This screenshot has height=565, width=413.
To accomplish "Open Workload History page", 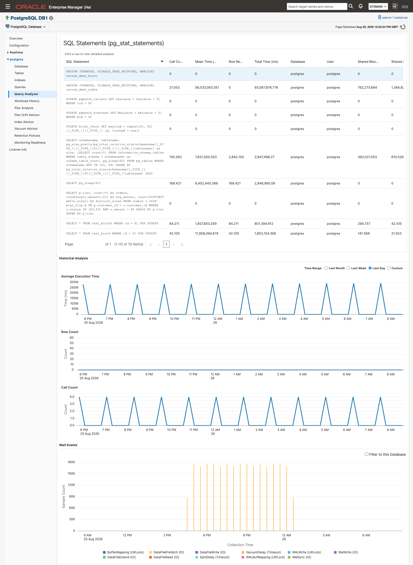I will [27, 101].
